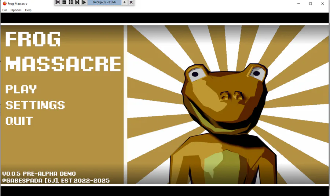The image size is (330, 196).
Task: Click the frog character artwork
Action: click(x=224, y=123)
